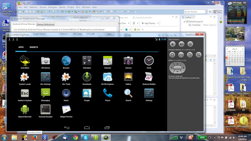
Task: Open the Messaging app
Action: pyautogui.click(x=45, y=95)
